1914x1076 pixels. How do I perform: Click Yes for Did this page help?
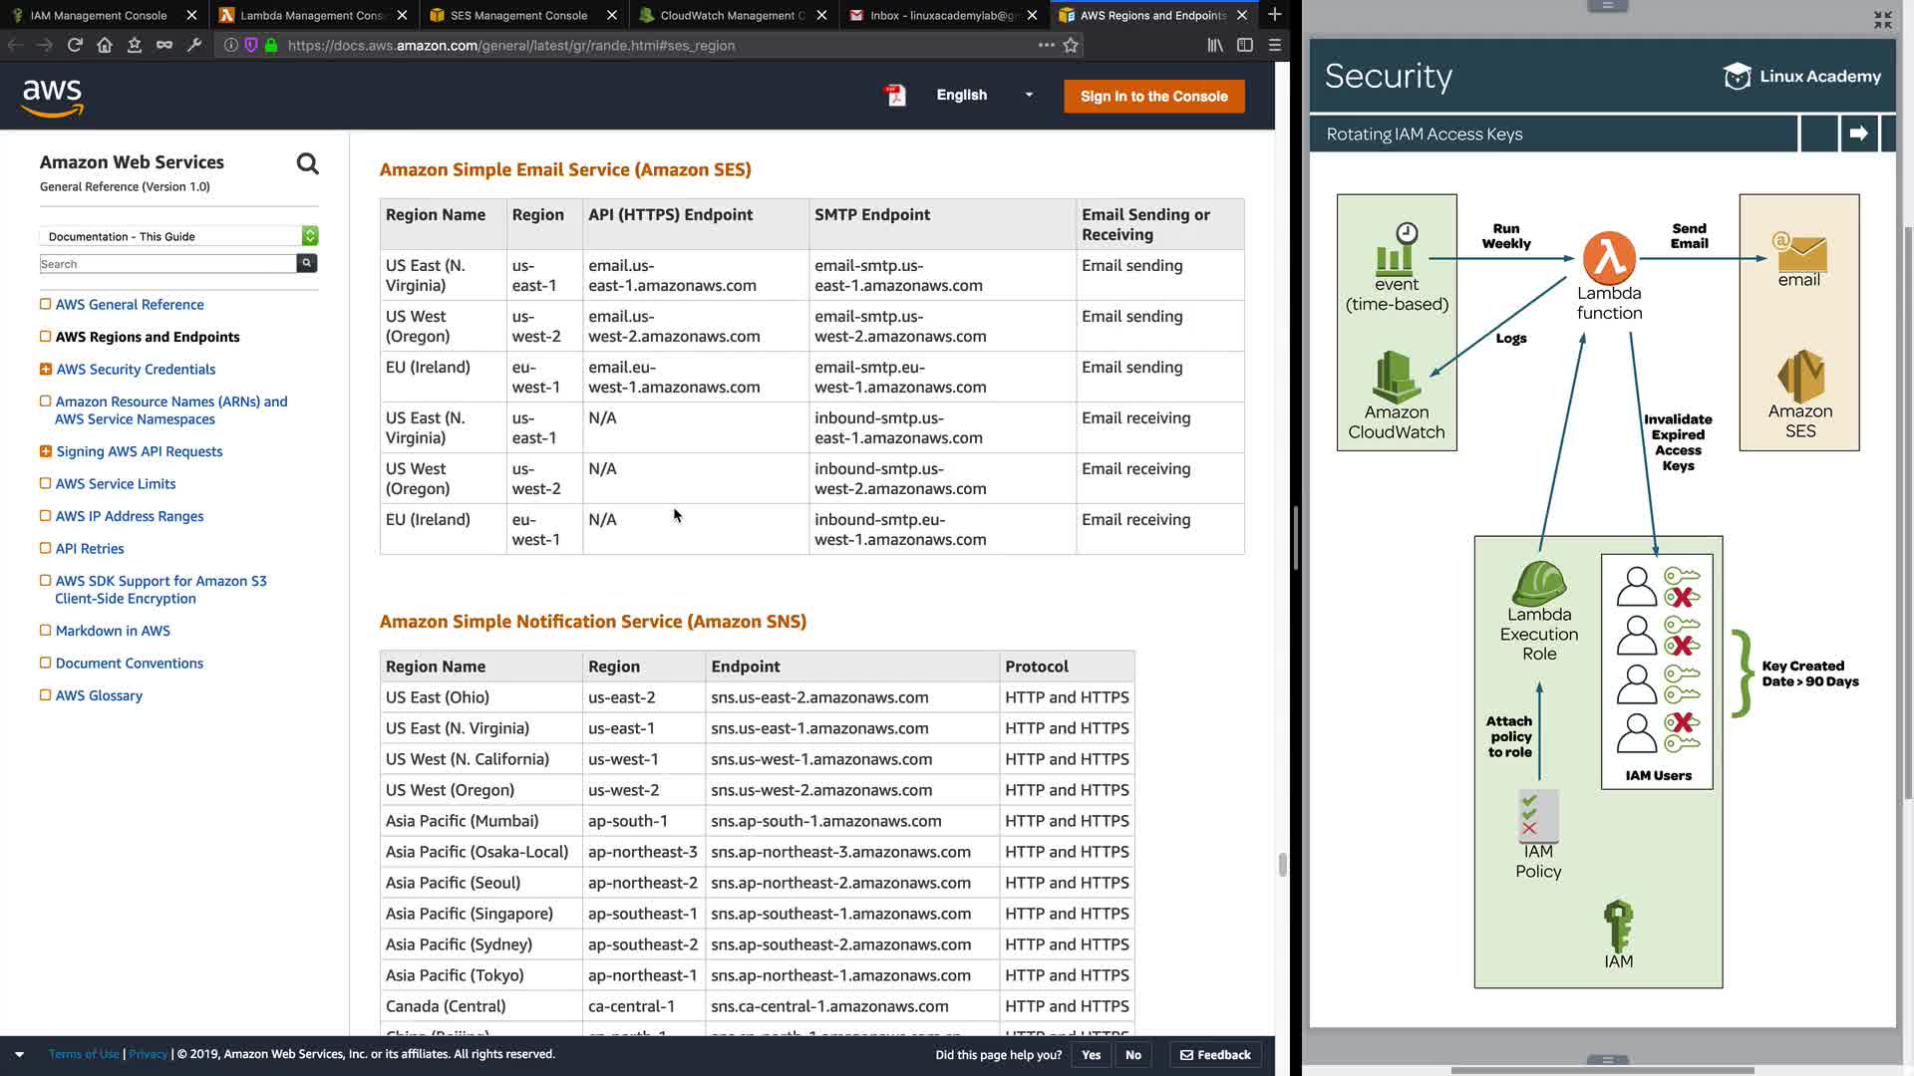click(1091, 1055)
